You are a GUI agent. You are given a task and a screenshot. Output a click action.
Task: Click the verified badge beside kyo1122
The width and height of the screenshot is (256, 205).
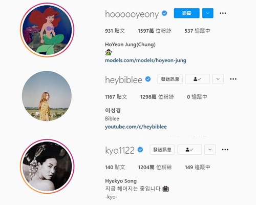(x=140, y=150)
